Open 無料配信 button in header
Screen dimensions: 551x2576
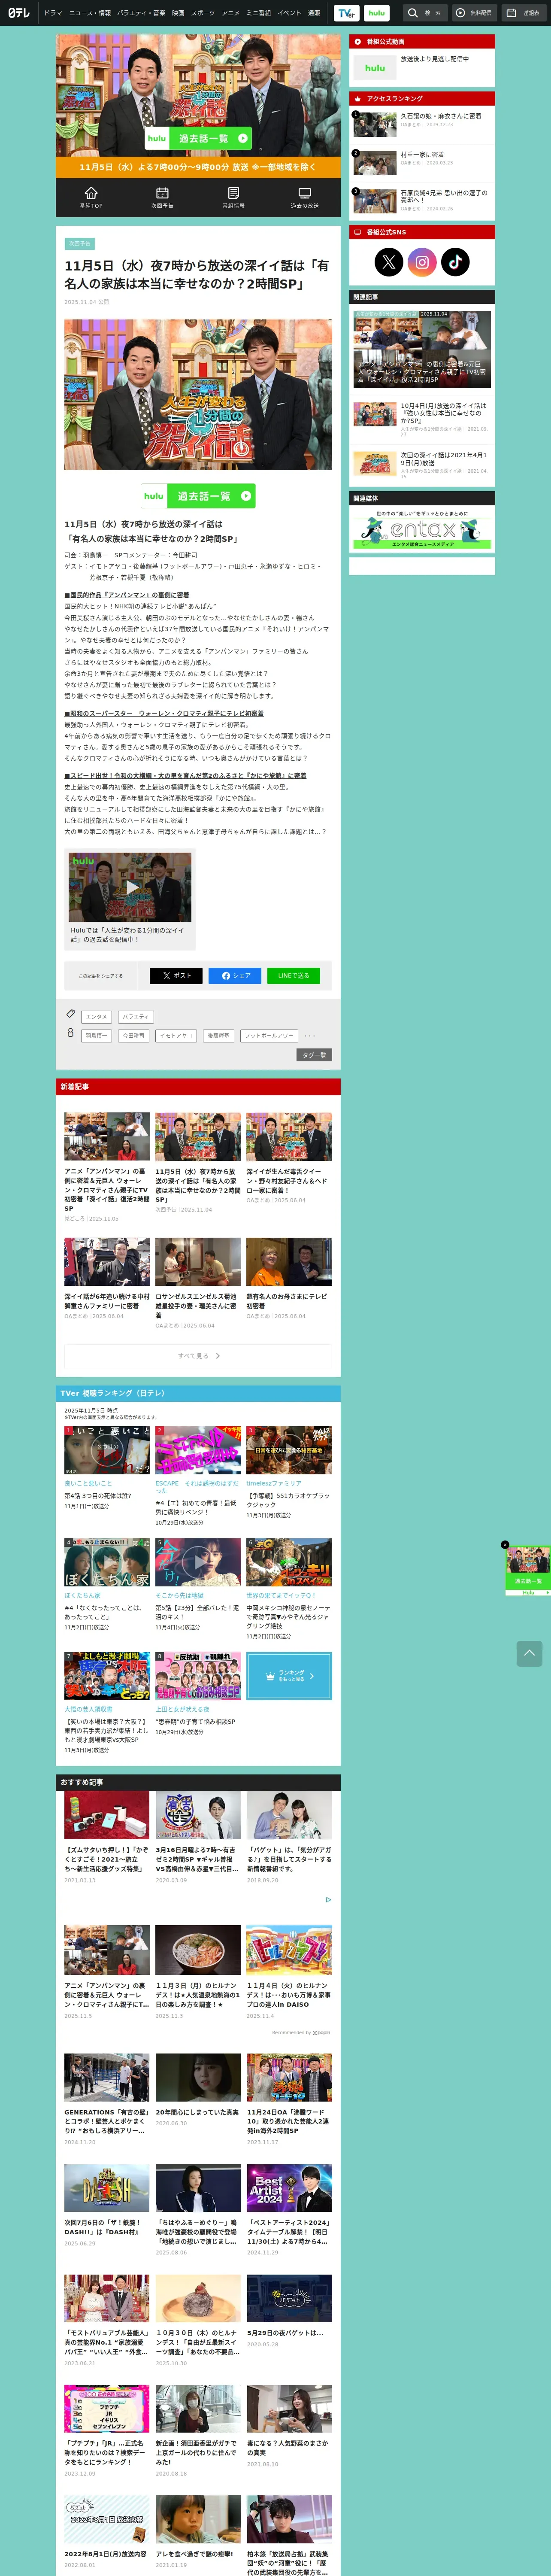click(x=474, y=13)
